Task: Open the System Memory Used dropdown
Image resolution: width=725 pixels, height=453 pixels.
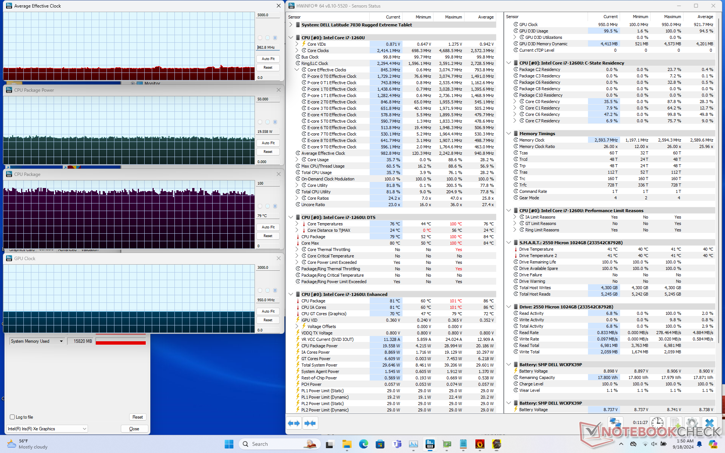Action: click(61, 341)
